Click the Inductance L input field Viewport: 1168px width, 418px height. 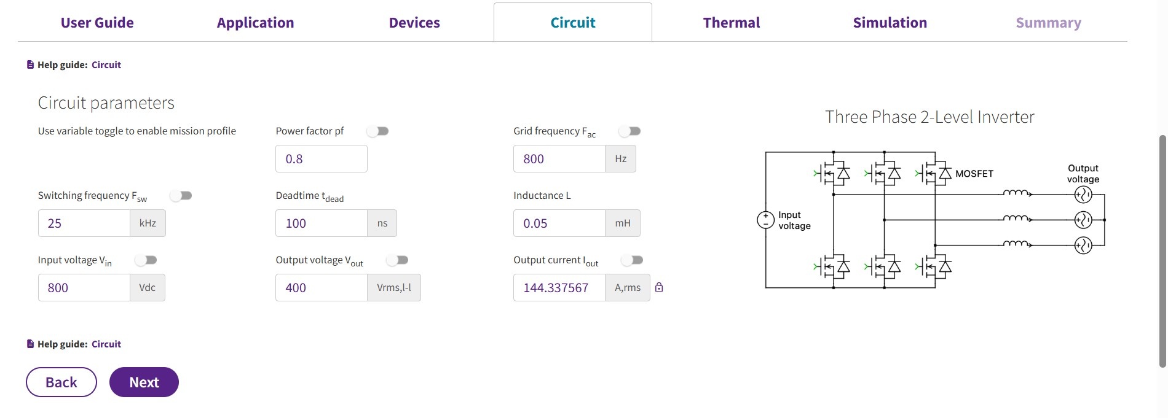coord(559,223)
